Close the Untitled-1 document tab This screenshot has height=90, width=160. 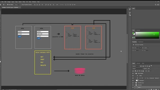pos(20,7)
